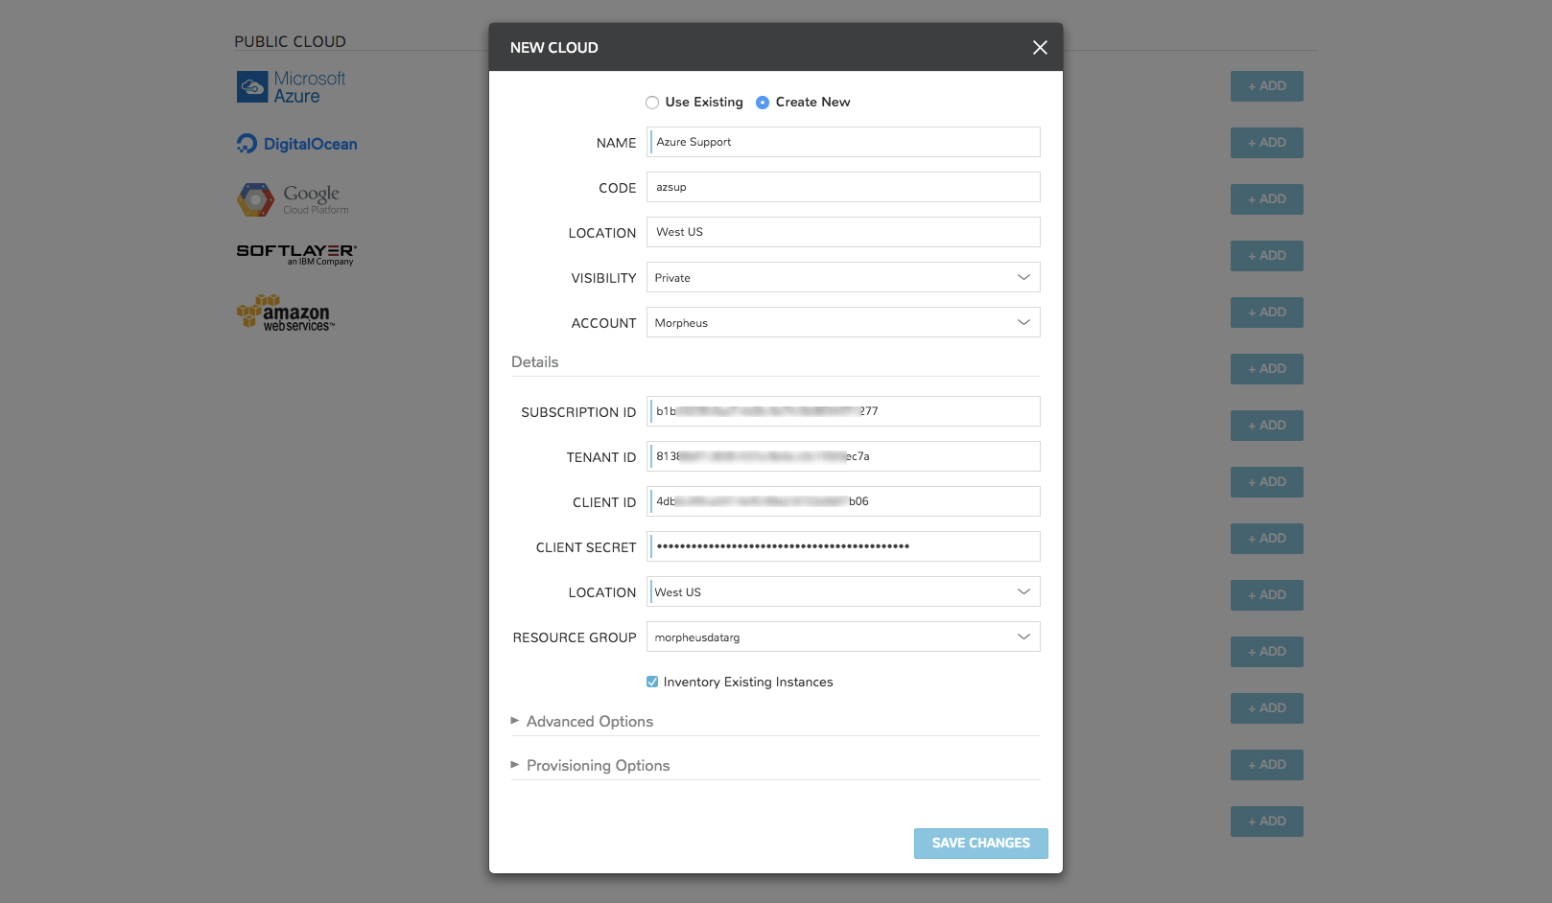Open the Visibility dropdown
Image resolution: width=1552 pixels, height=903 pixels.
843,278
